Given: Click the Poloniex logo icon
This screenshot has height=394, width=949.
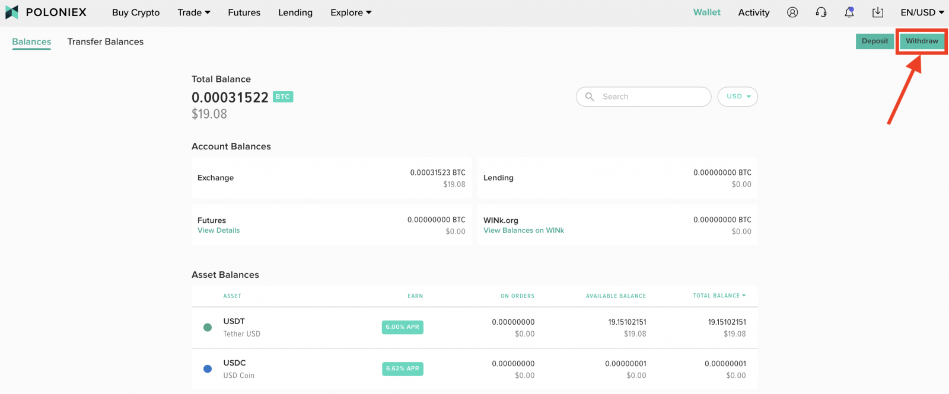Looking at the screenshot, I should tap(12, 12).
